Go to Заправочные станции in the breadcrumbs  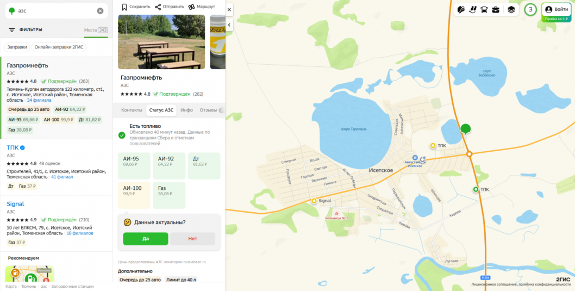[x=72, y=286]
